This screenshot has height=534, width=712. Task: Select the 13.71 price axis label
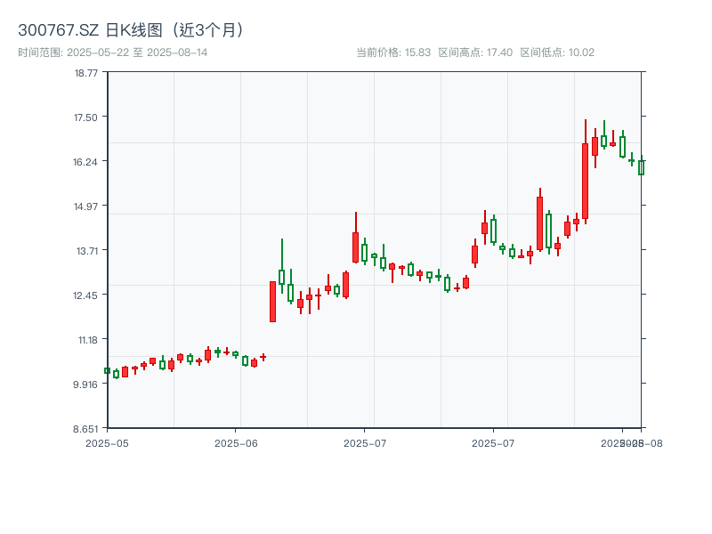pos(87,251)
